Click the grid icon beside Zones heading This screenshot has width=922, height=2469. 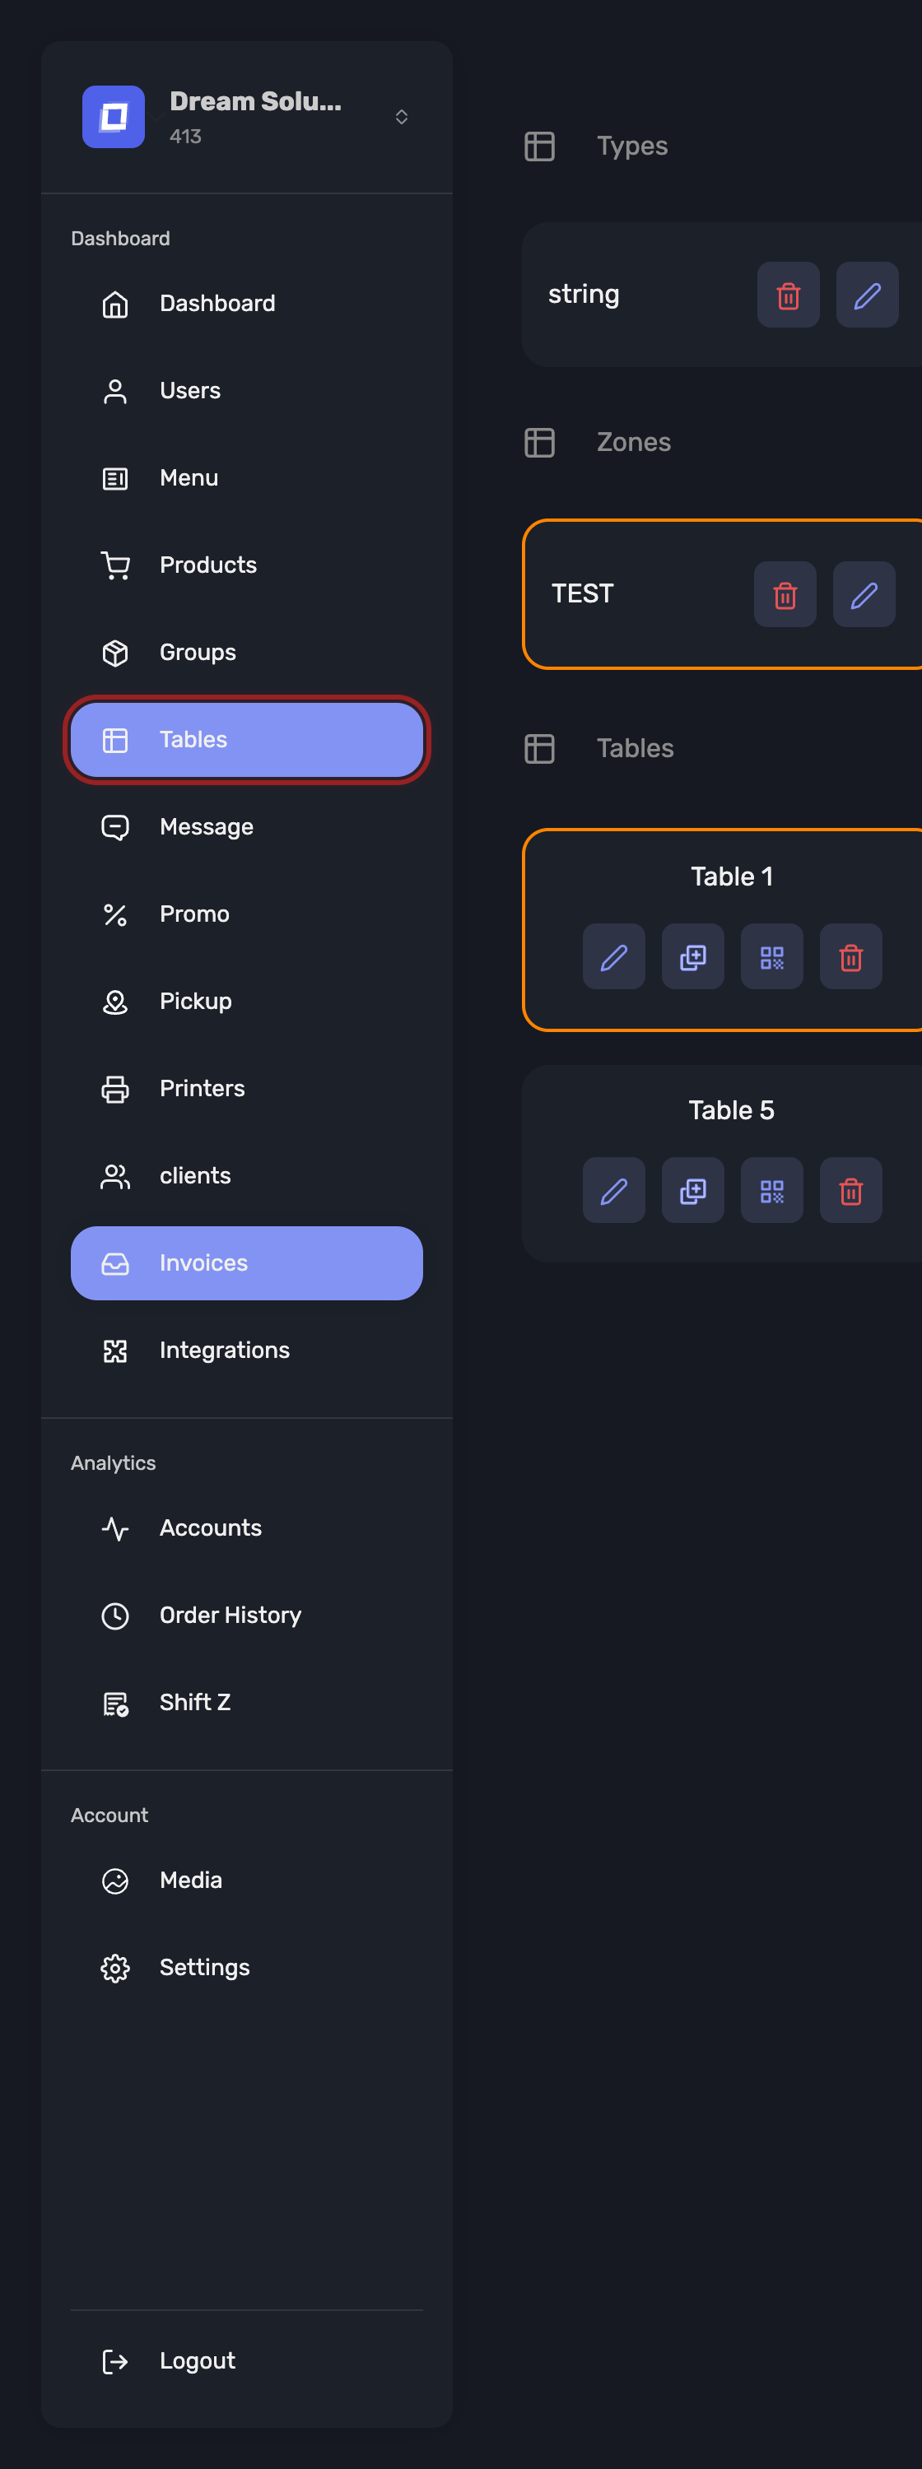539,443
